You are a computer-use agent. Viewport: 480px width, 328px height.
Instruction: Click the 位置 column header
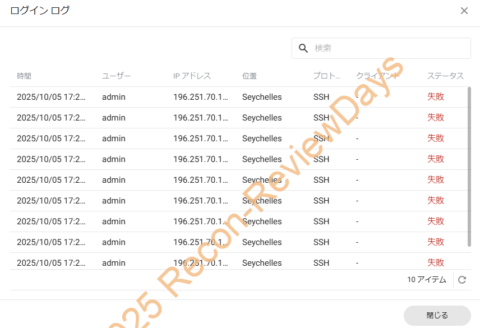[x=250, y=76]
